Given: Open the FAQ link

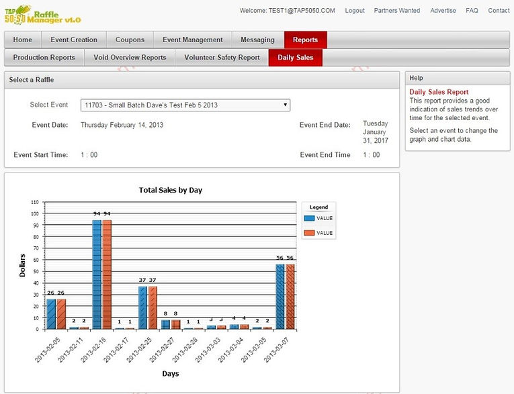Looking at the screenshot, I should [472, 11].
